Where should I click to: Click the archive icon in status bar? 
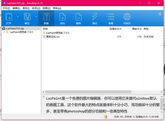tap(106, 117)
